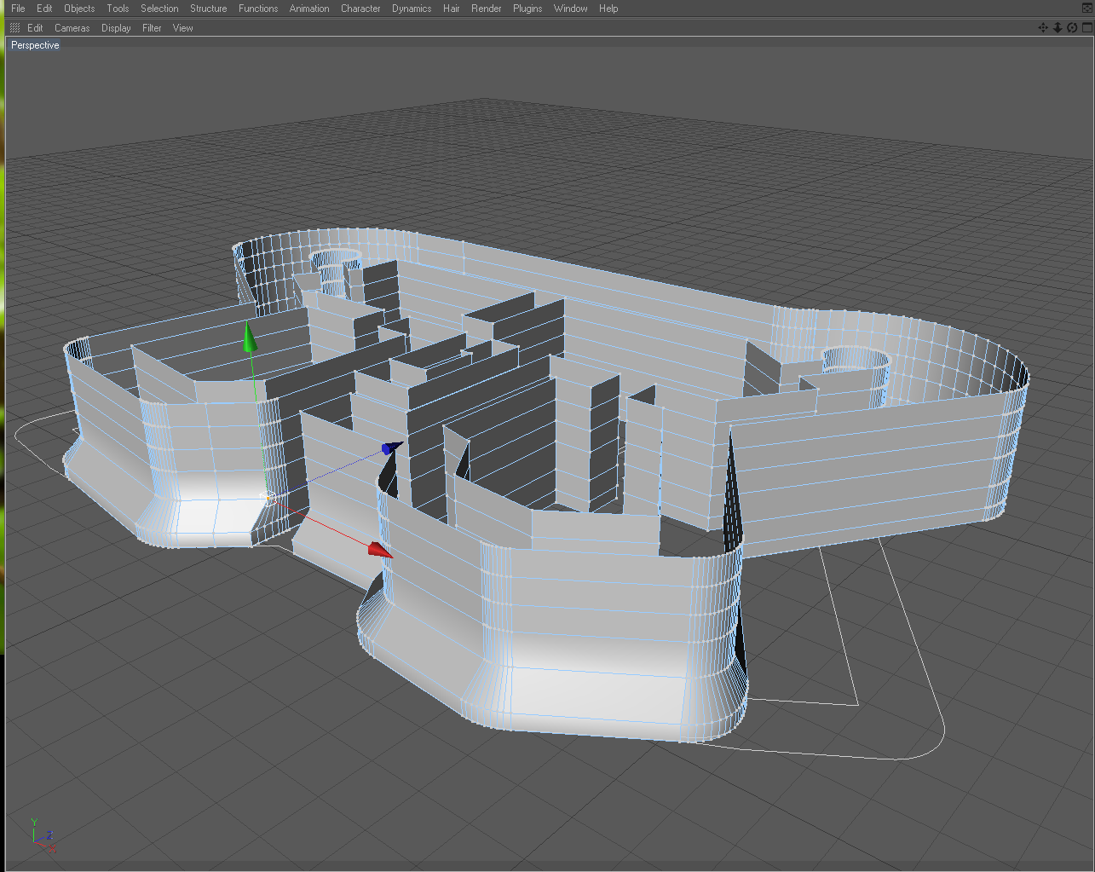Image resolution: width=1095 pixels, height=872 pixels.
Task: Open the Help menu
Action: tap(608, 9)
